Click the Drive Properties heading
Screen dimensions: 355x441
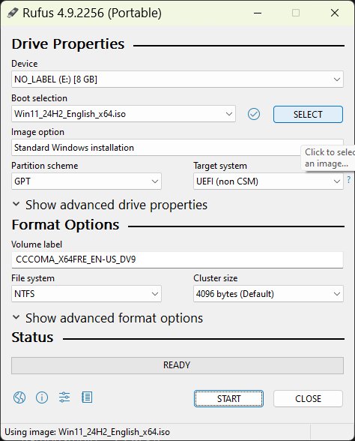68,43
